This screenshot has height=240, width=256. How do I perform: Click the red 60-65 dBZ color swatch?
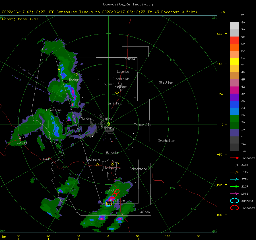(234, 40)
